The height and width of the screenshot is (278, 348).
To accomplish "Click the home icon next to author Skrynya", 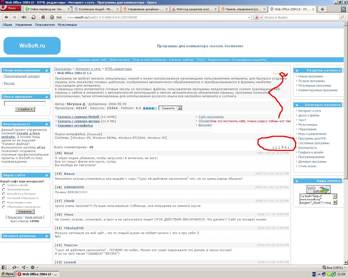I will tap(84, 104).
